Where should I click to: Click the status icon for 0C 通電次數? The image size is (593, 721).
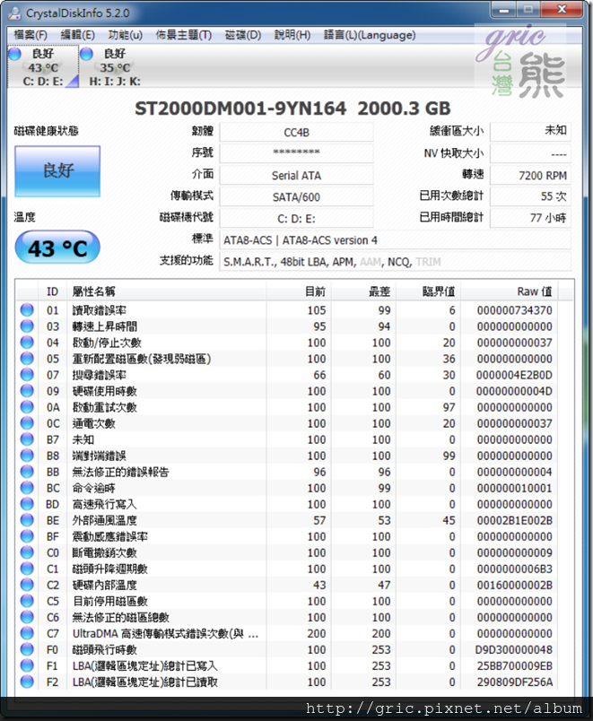27,423
